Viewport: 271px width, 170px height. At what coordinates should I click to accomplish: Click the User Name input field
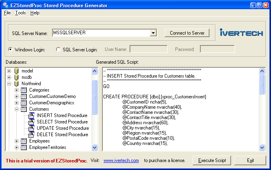149,49
